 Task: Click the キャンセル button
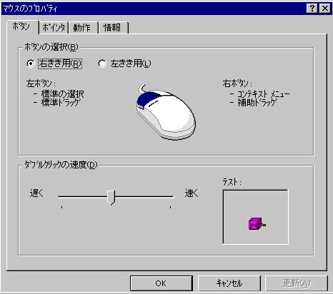pyautogui.click(x=229, y=283)
